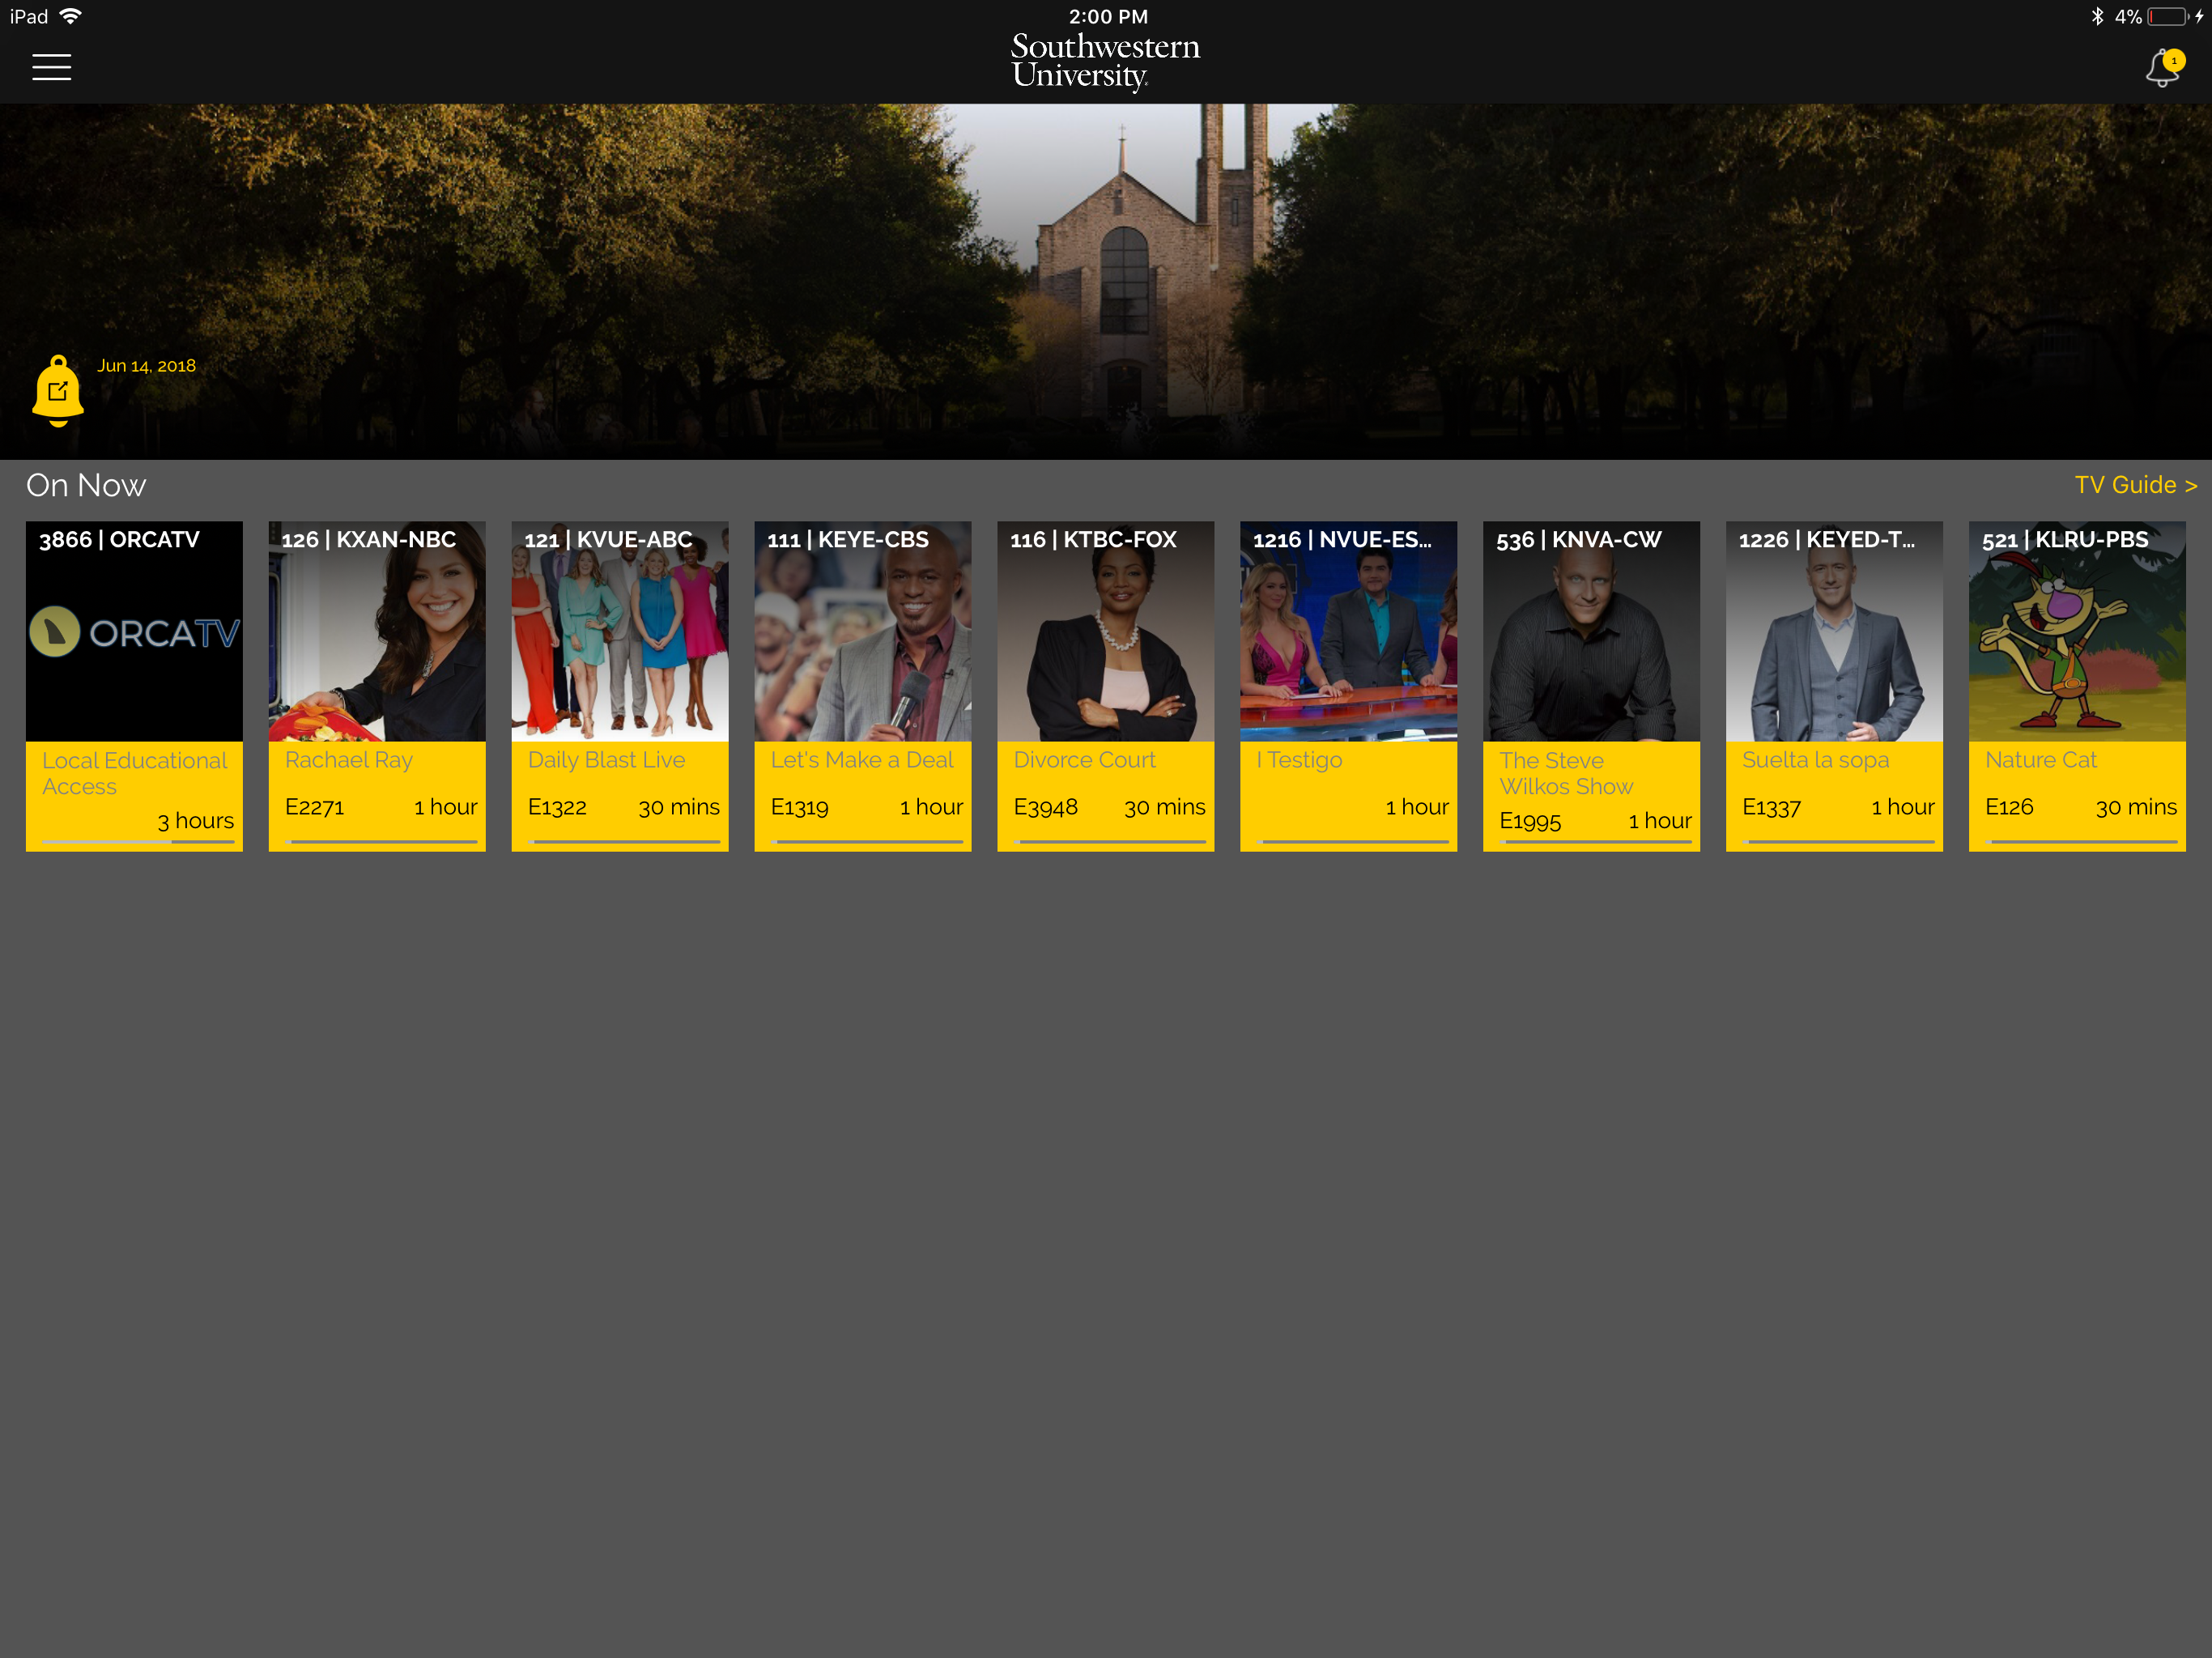Tap the 4% battery percentage
The image size is (2212, 1658).
[x=2128, y=16]
